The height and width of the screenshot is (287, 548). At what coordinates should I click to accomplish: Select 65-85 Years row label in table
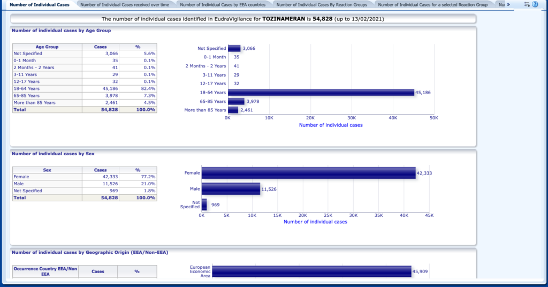(x=26, y=95)
